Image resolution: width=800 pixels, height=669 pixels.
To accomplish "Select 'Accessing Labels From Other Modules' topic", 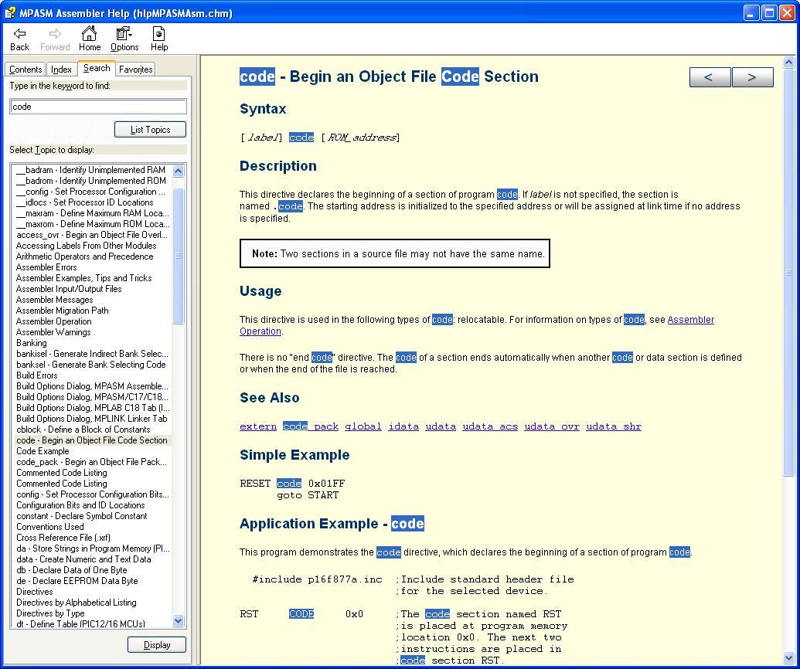I will [x=87, y=245].
